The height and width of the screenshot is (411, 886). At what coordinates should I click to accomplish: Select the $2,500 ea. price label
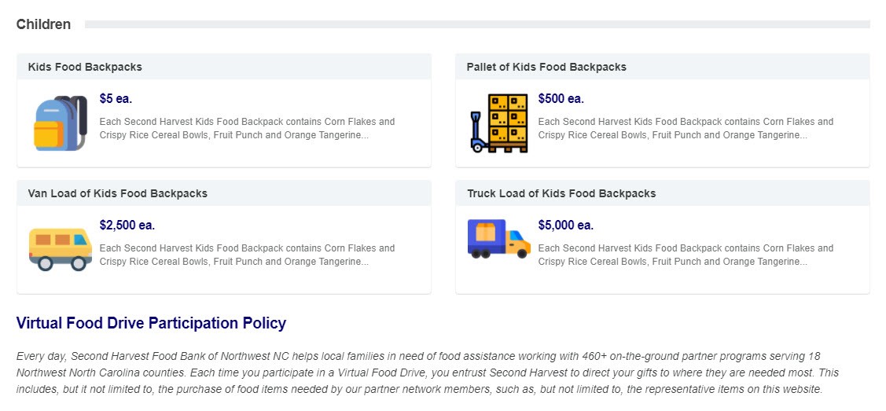tap(127, 226)
